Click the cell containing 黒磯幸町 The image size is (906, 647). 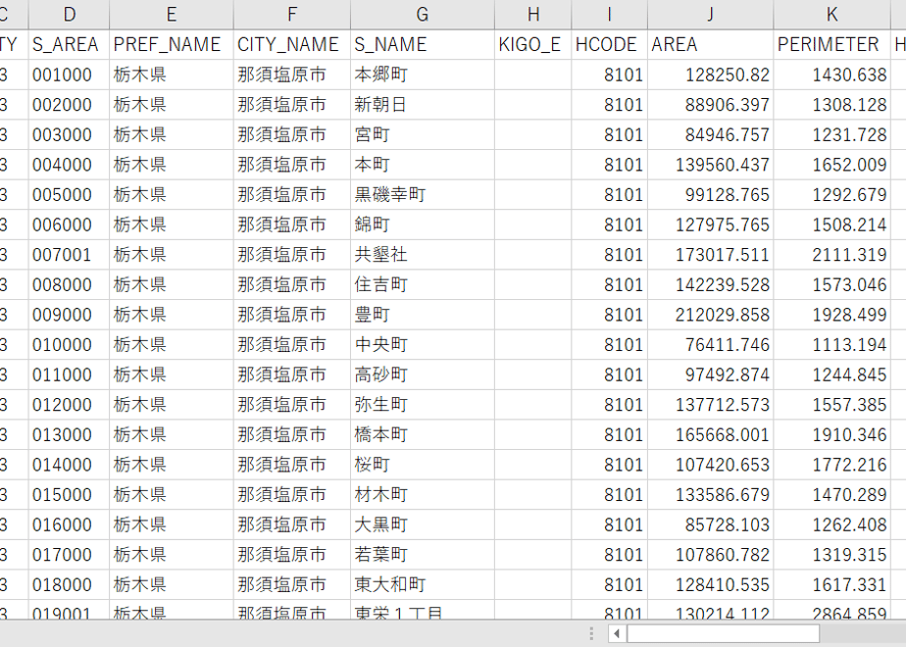(x=423, y=195)
